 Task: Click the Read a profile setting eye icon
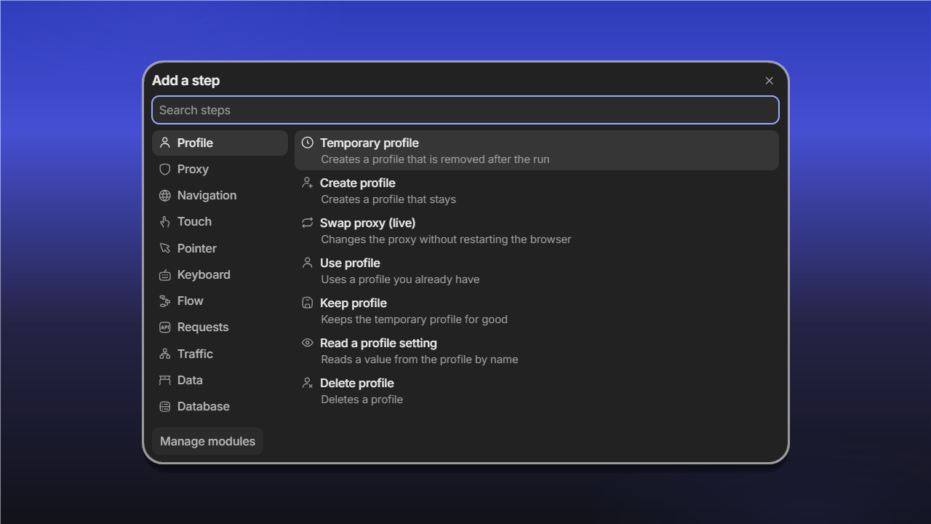(308, 343)
